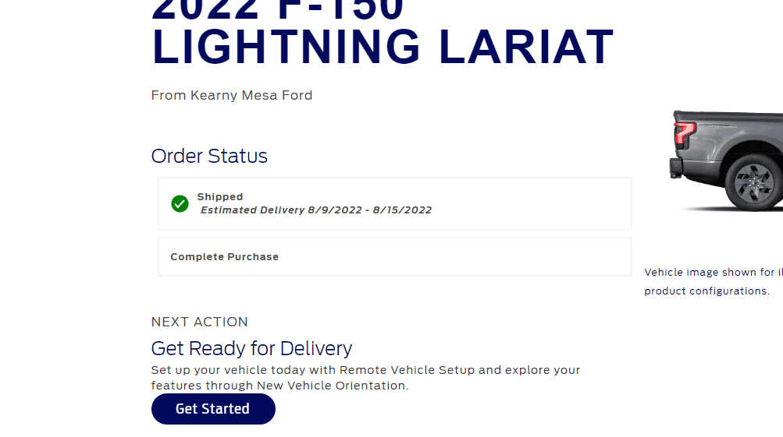Screen dimensions: 783x437
Task: Click the green Shipped checkmark icon
Action: click(x=180, y=204)
